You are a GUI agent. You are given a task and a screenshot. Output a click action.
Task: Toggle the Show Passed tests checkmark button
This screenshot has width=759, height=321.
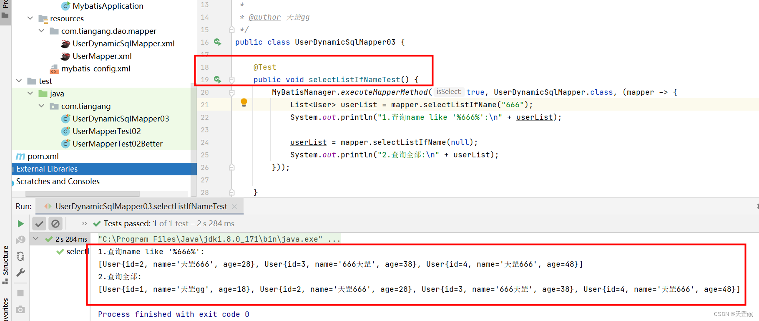39,224
